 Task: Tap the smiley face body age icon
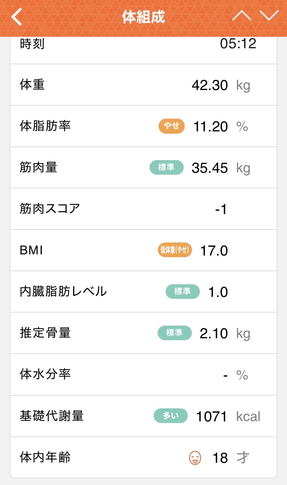click(x=195, y=457)
